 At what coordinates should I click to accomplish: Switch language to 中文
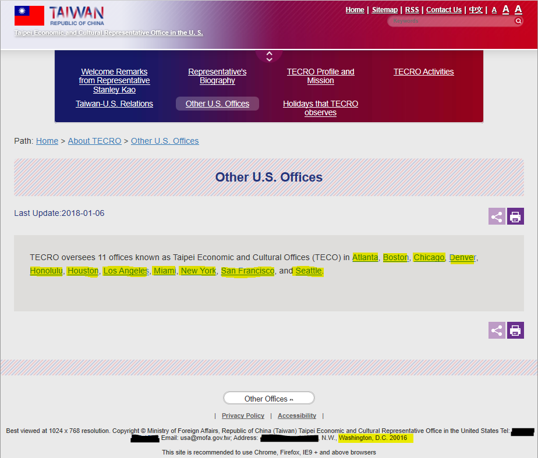476,10
